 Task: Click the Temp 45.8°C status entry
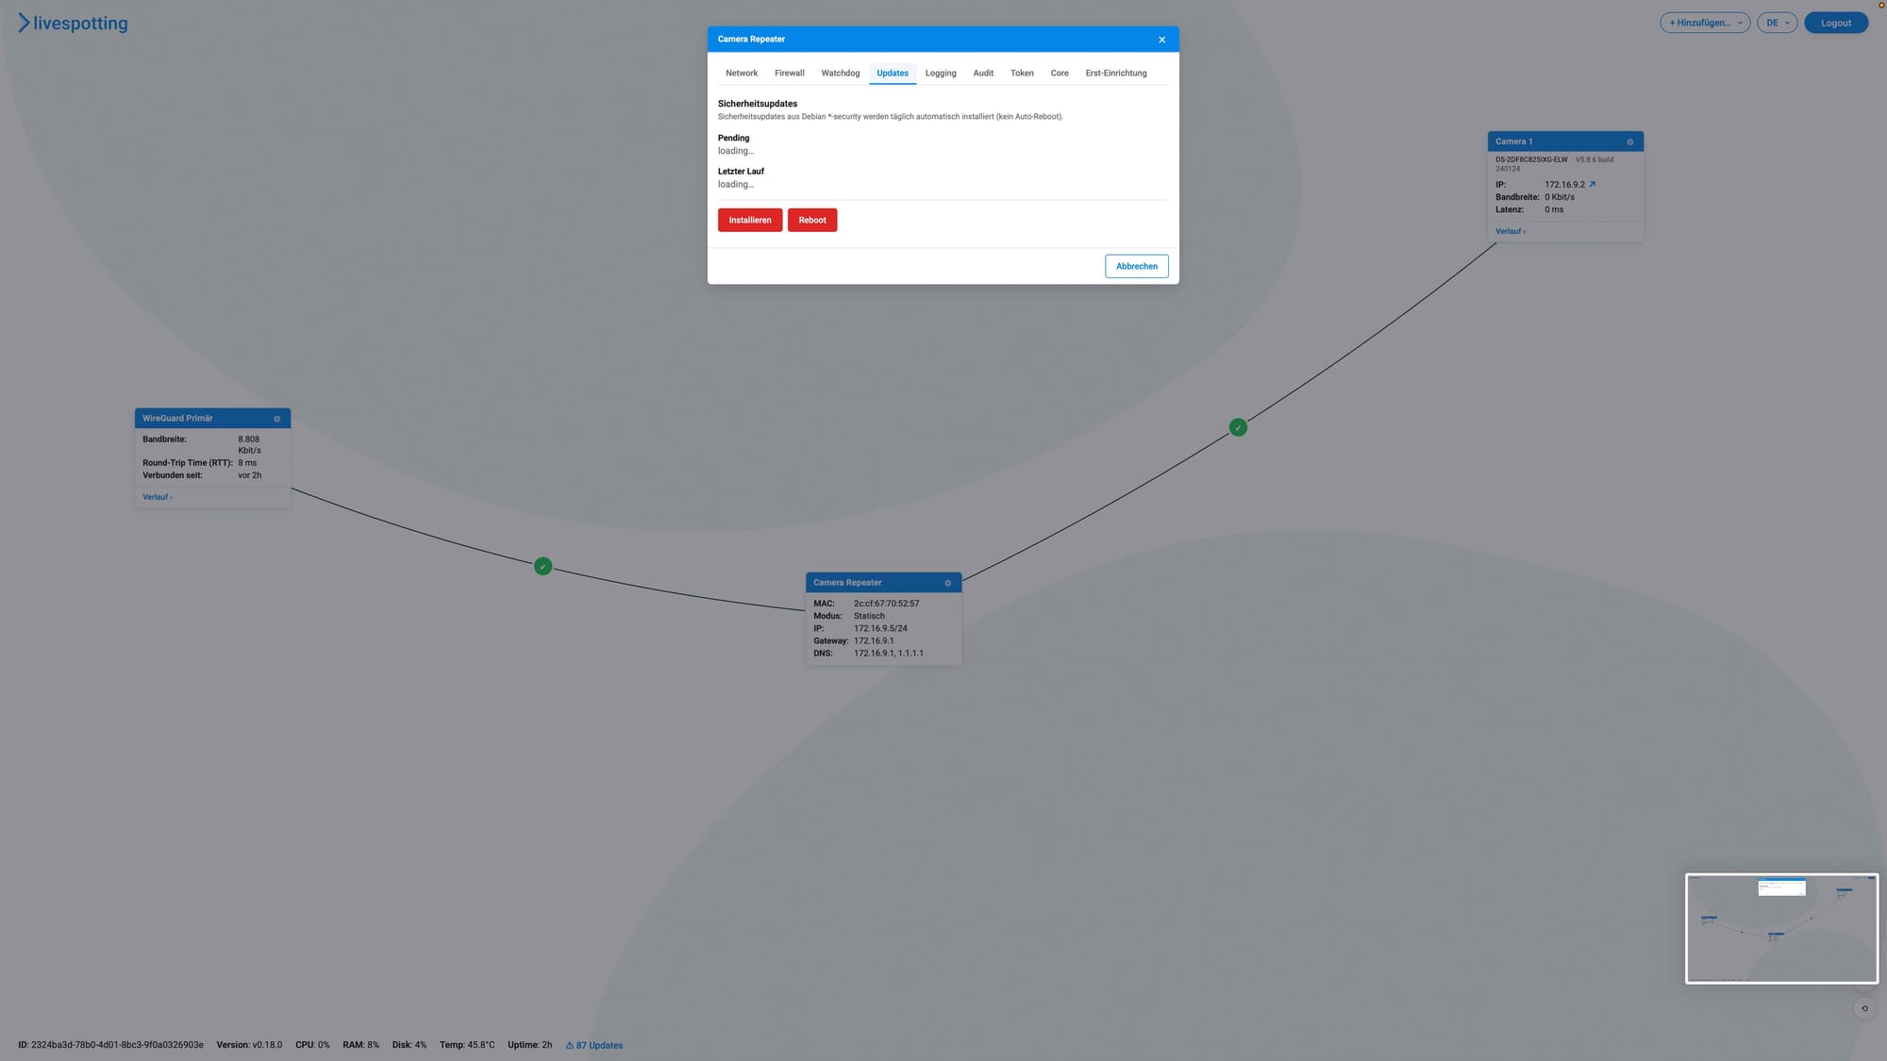tap(467, 1045)
